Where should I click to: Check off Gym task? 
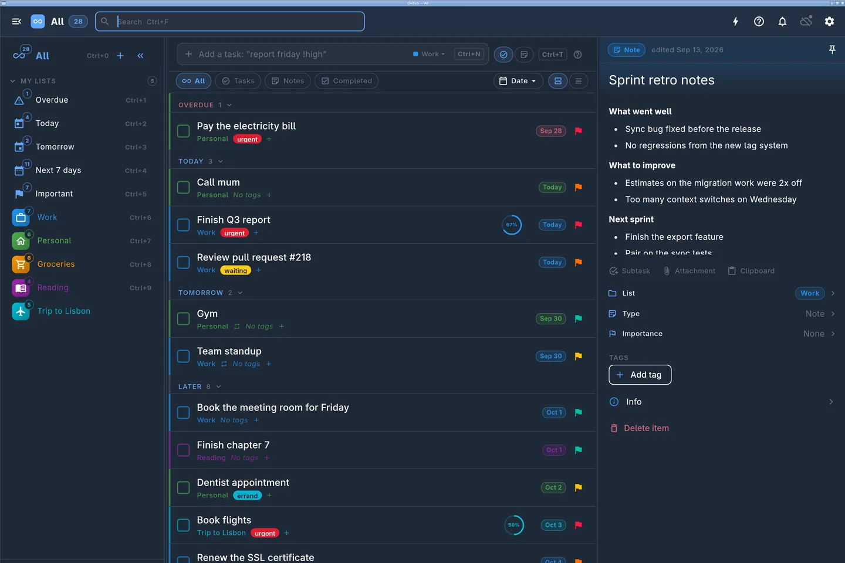point(184,318)
